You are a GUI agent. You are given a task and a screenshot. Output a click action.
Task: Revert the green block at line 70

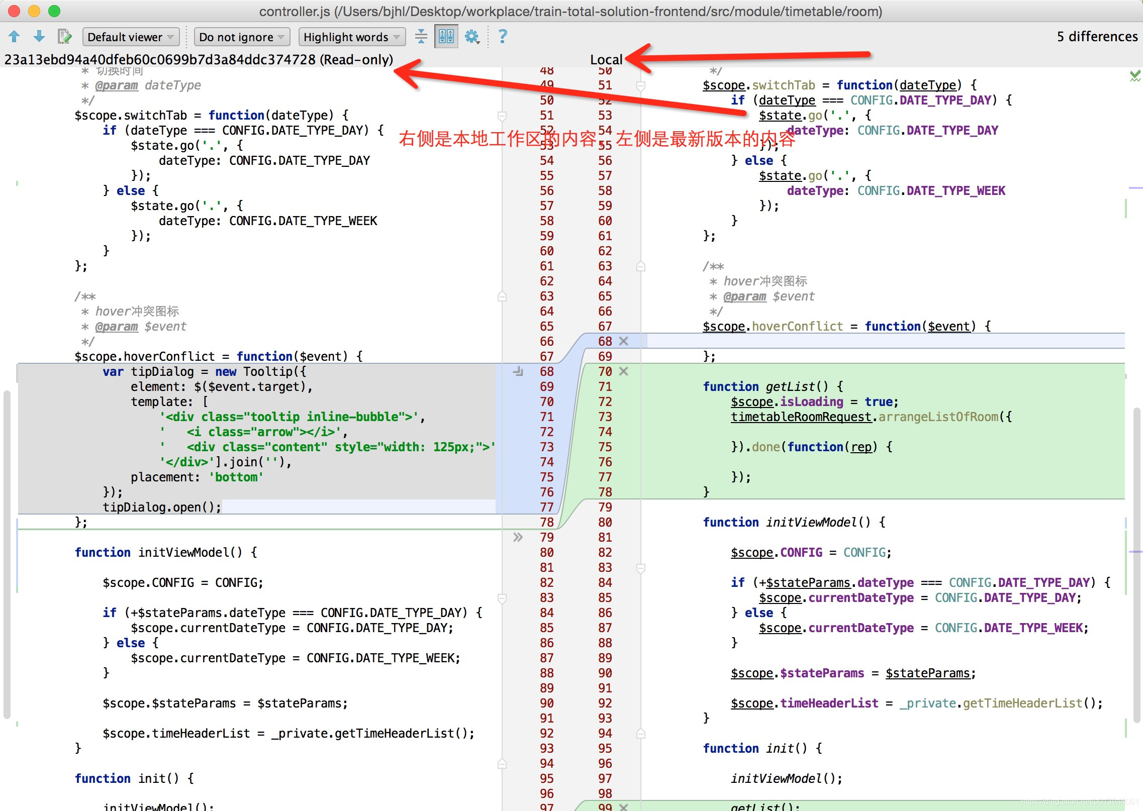tap(624, 371)
